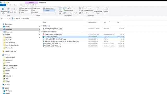The image size is (167, 94).
Task: Open the File tab
Action: click(x=3, y=5)
